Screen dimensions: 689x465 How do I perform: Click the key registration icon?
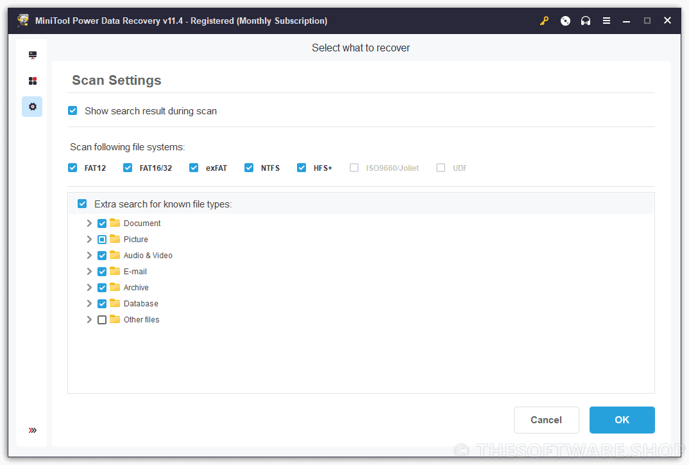pyautogui.click(x=545, y=21)
